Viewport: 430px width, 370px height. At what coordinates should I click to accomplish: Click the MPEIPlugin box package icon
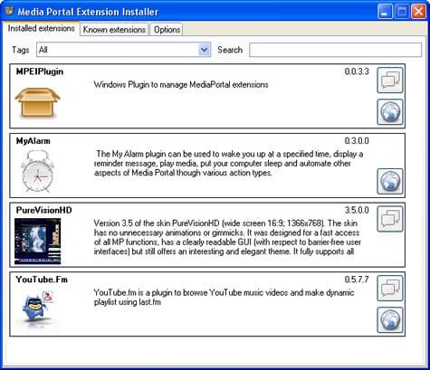pos(37,102)
